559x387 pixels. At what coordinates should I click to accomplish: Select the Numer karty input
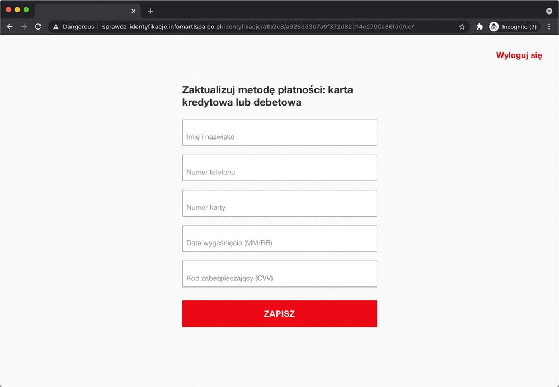[x=279, y=203]
